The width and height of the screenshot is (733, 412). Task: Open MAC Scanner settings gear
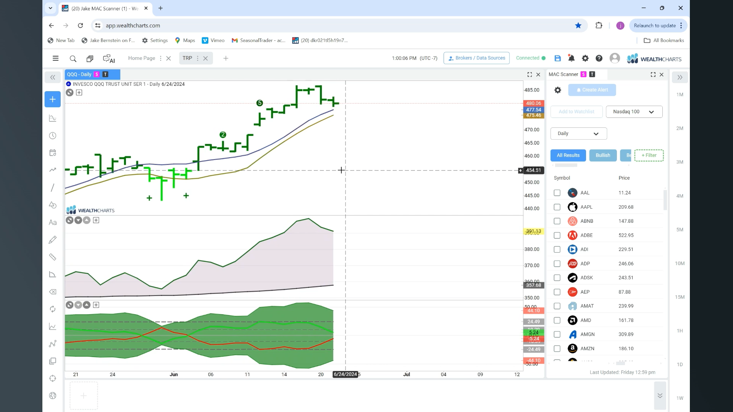pyautogui.click(x=558, y=90)
